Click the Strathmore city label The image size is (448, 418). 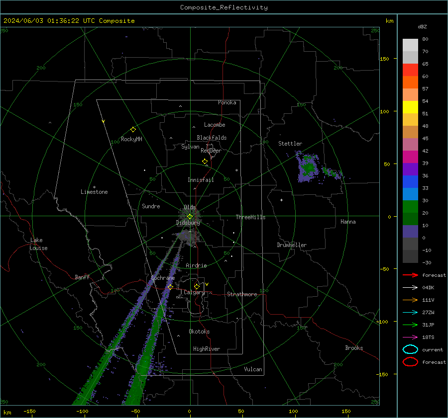pyautogui.click(x=242, y=294)
